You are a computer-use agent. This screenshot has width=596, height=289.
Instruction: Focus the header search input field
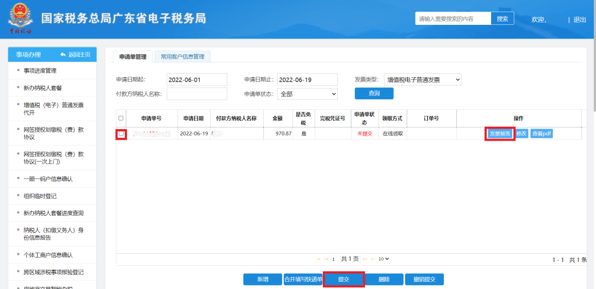coord(453,19)
